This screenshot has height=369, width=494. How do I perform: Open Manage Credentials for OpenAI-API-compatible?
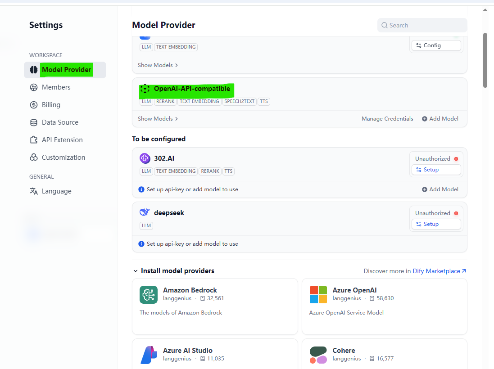click(387, 119)
